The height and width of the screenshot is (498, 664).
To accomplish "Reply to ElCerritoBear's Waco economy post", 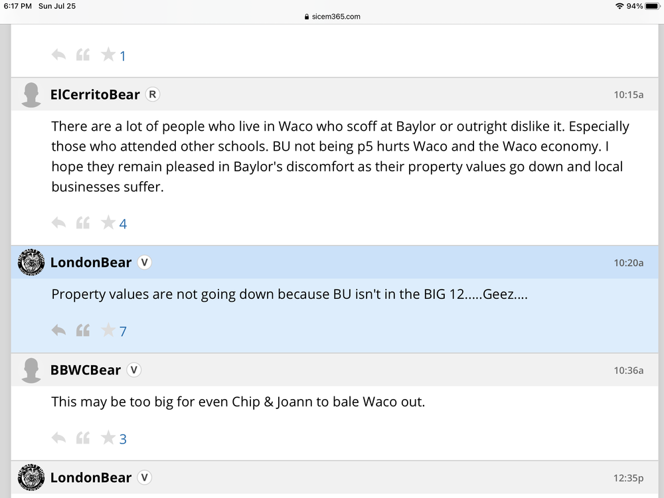I will tap(58, 223).
